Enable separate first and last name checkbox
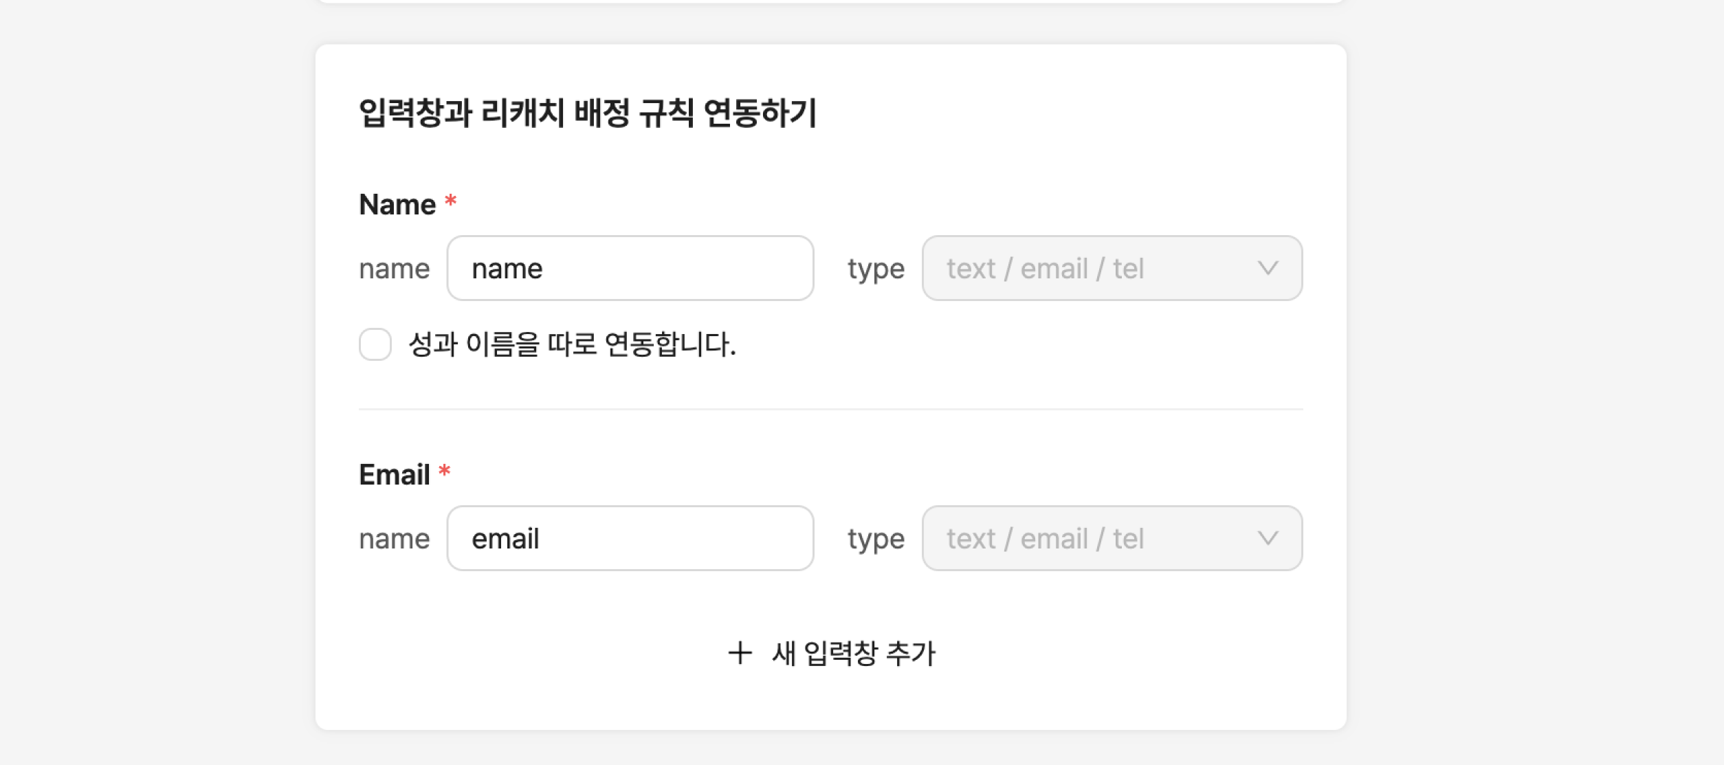Screen dimensions: 1724x765 [375, 344]
